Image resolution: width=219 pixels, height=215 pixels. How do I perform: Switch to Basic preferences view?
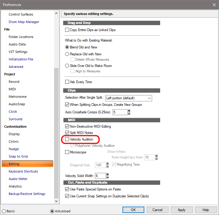4,211
